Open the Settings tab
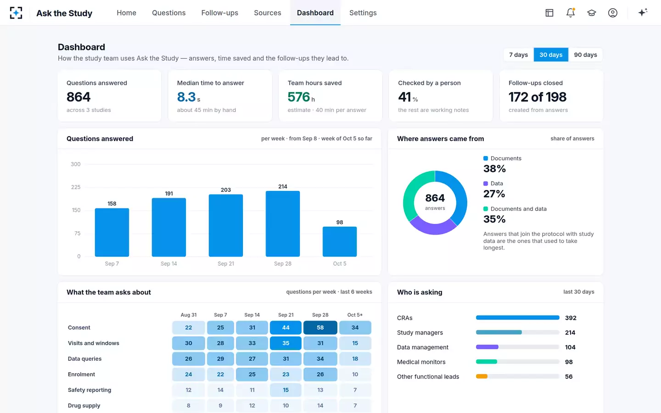 (363, 13)
